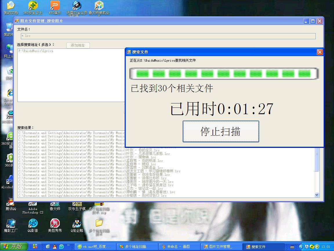This screenshot has height=251, width=334.
Task: Select the 魔影工厂 desktop shortcut
Action: [x=11, y=225]
